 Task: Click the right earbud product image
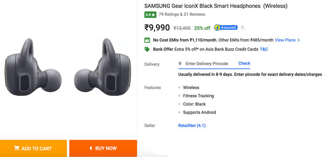point(102,68)
